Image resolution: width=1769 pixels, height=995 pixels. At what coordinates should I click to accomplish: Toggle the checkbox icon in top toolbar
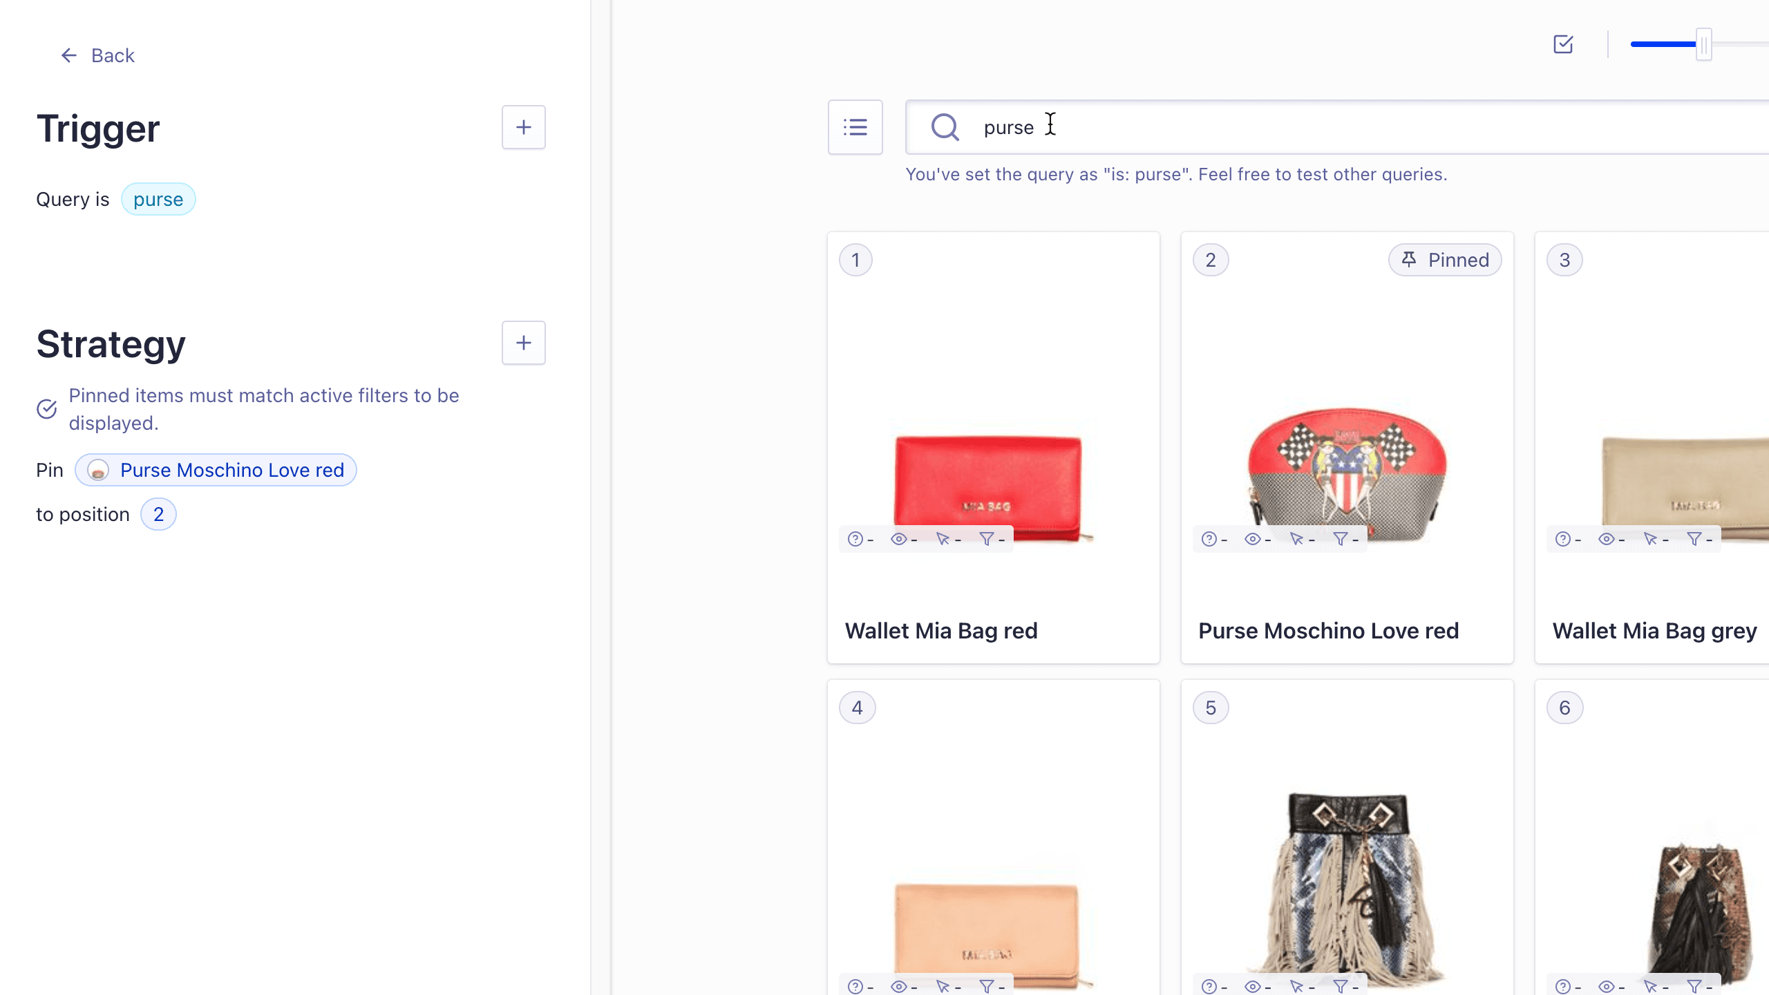(x=1563, y=44)
